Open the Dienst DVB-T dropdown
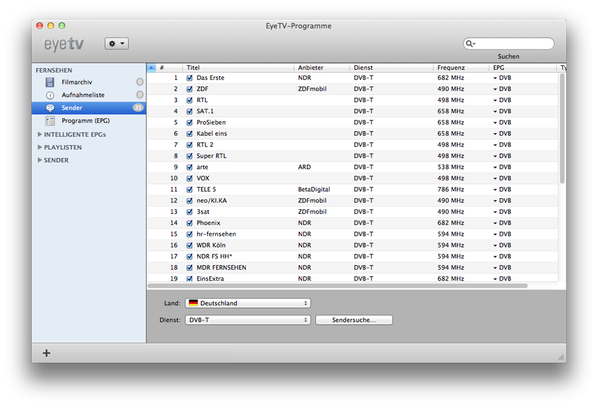The image size is (598, 407). (248, 320)
